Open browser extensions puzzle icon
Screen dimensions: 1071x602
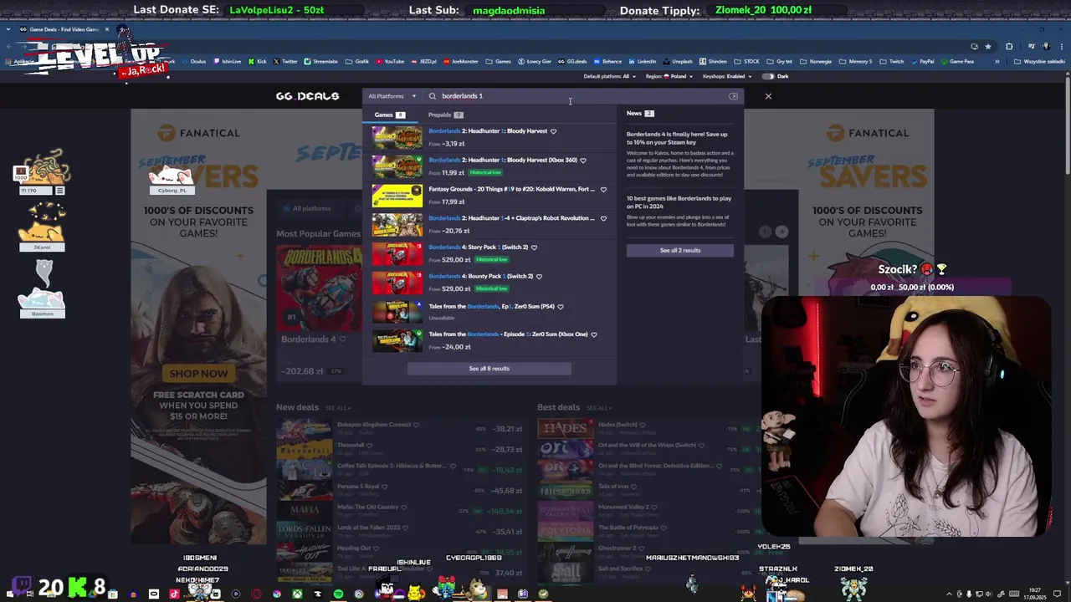coord(1009,46)
